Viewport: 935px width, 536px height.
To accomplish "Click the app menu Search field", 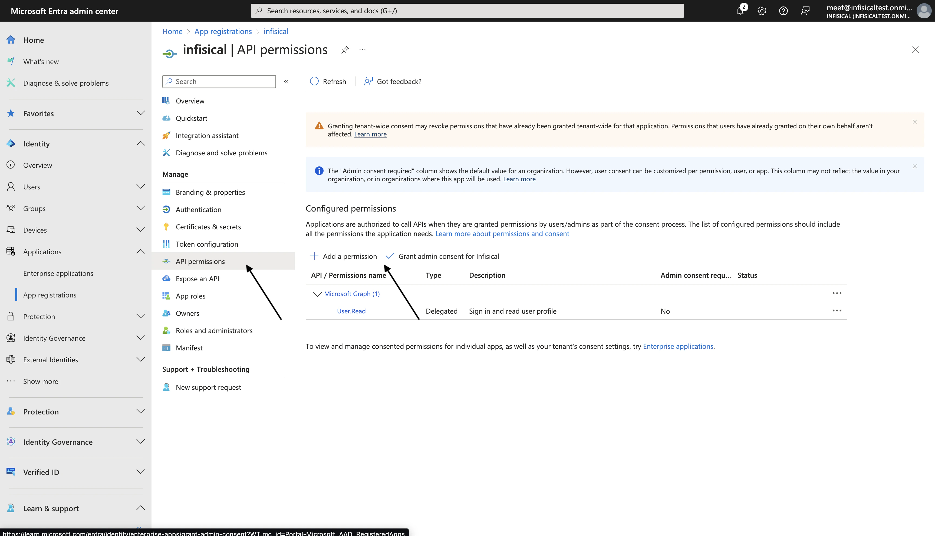I will point(219,81).
